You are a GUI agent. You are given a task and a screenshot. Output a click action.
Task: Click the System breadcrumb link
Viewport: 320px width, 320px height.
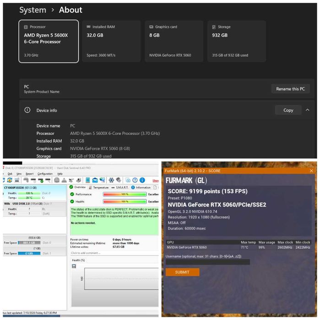33,10
